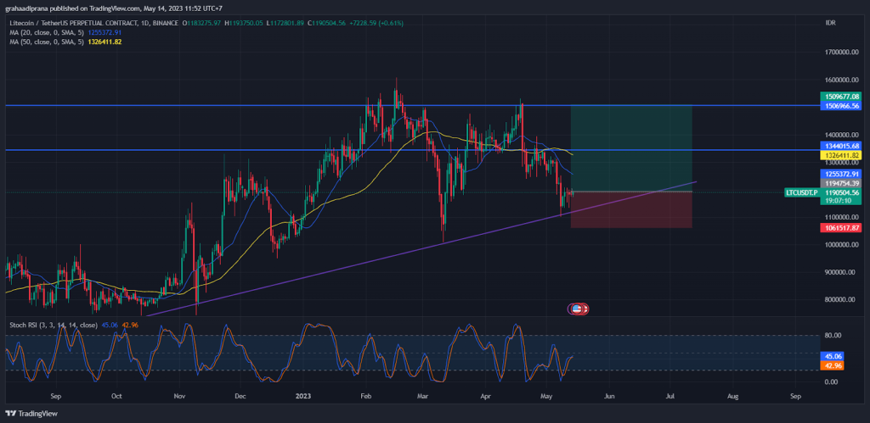Click the 2023 label on time axis
This screenshot has width=870, height=423.
pos(303,397)
